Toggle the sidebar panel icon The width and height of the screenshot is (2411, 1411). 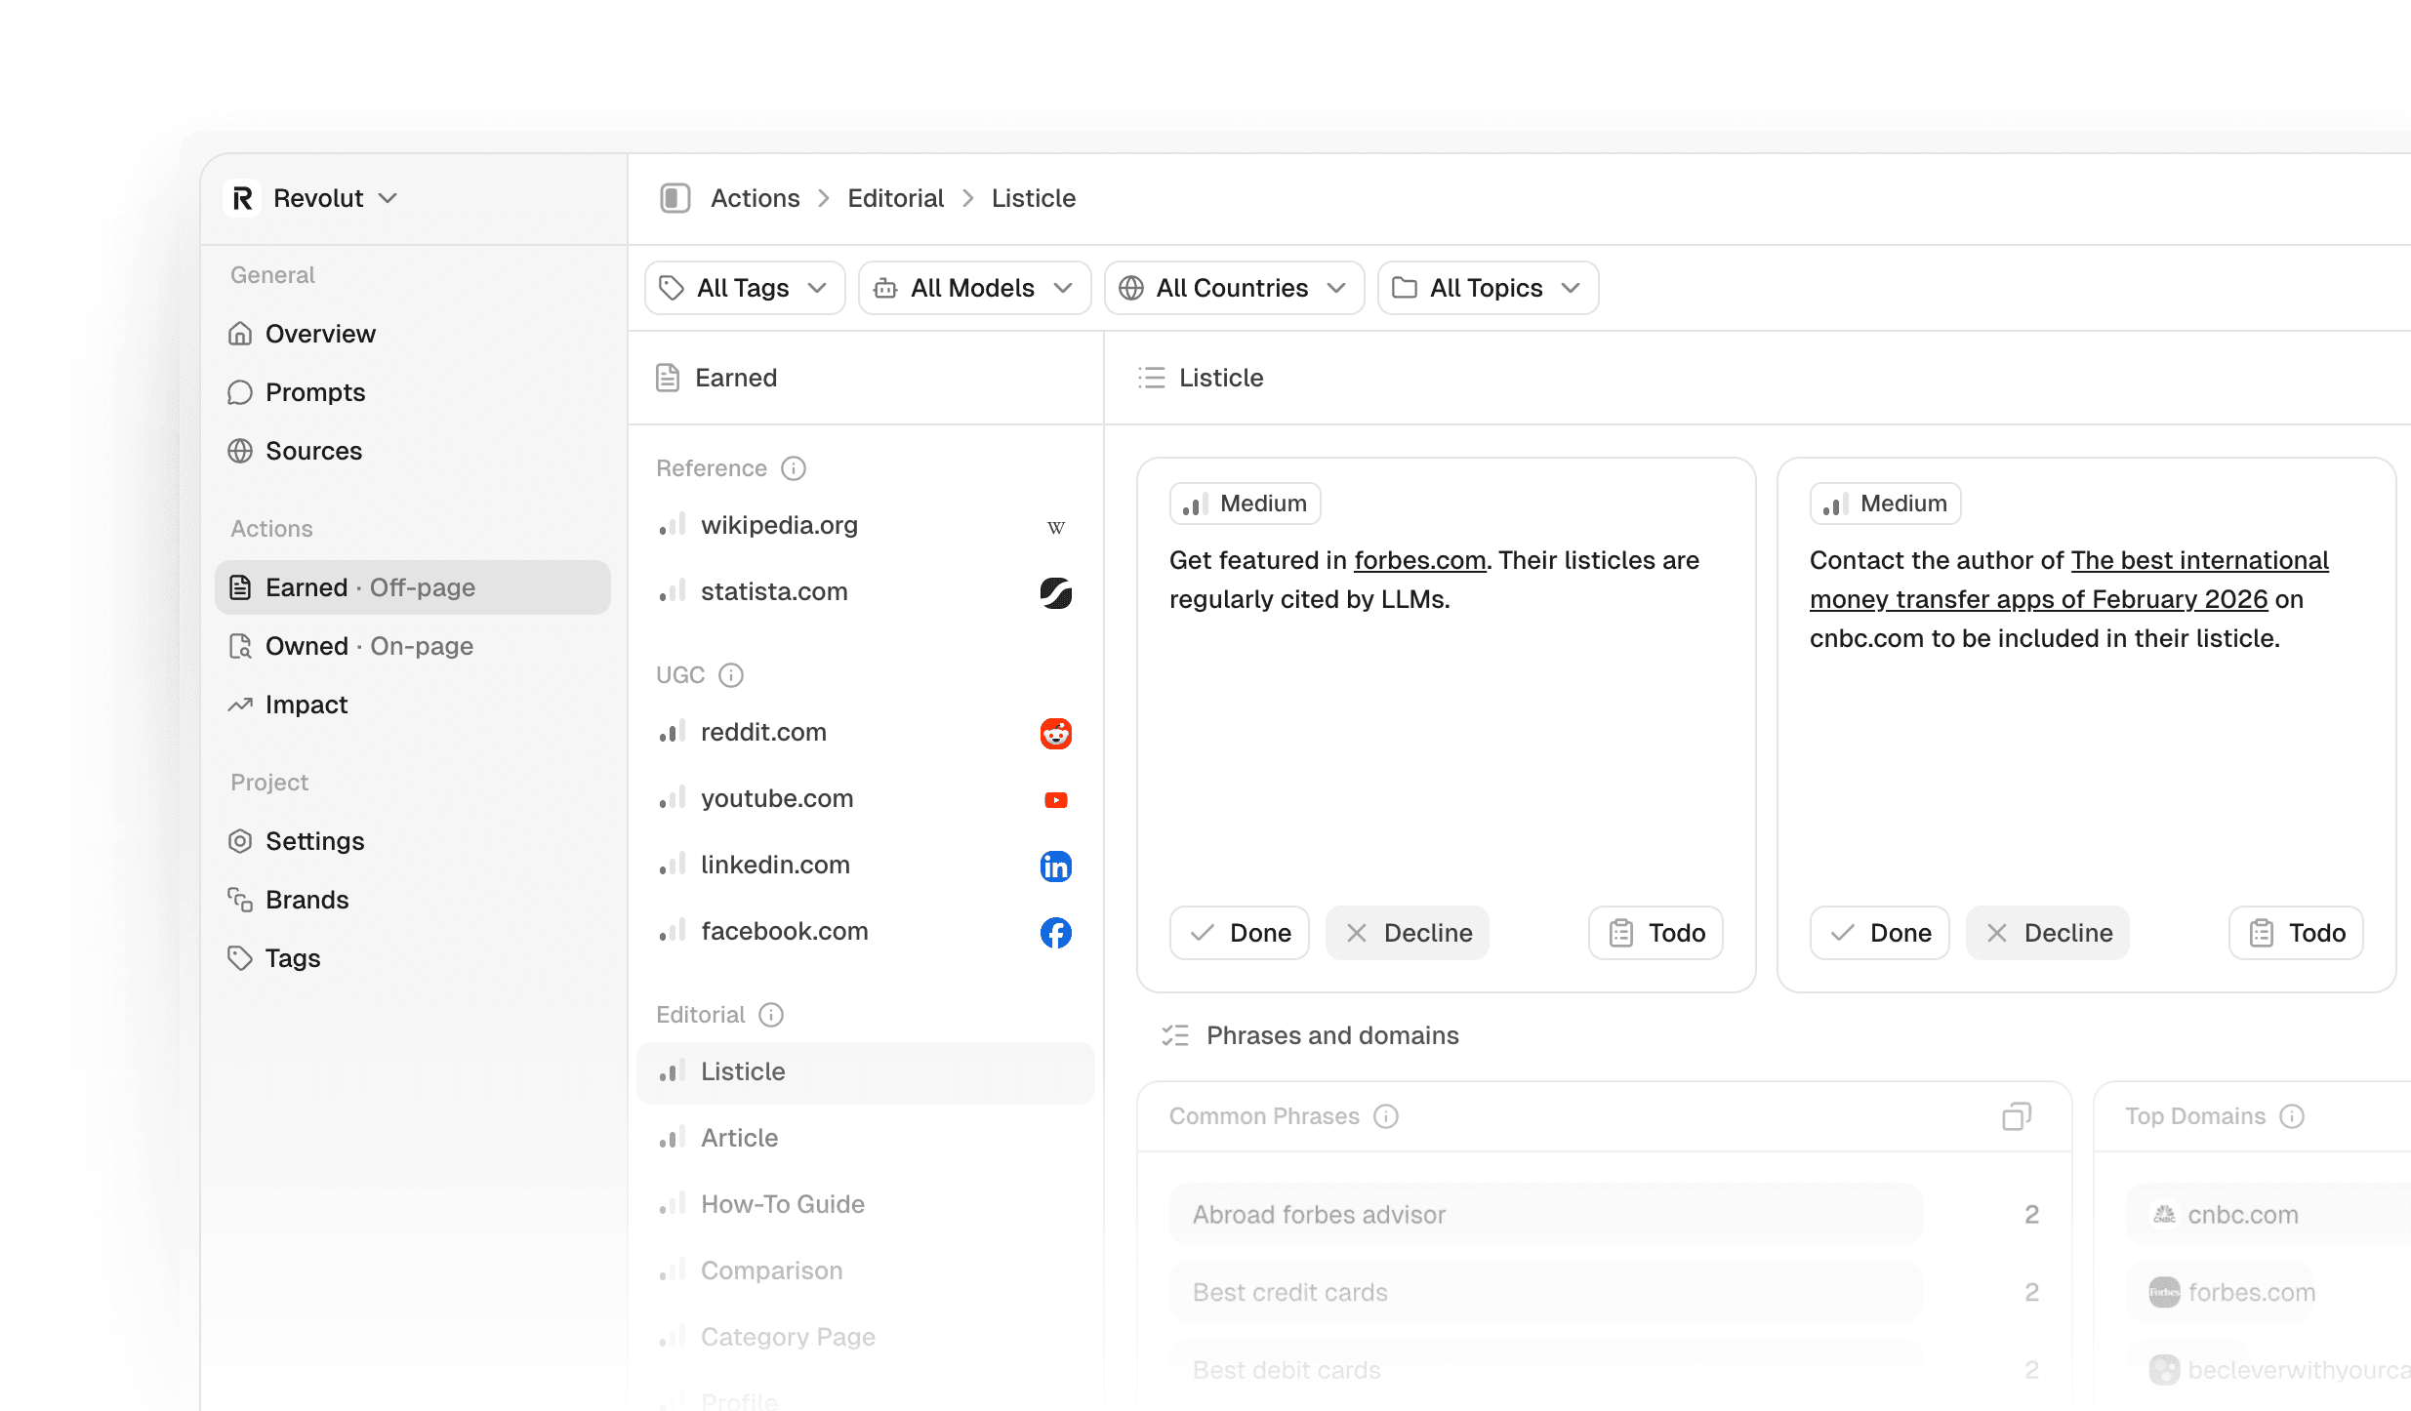674,198
